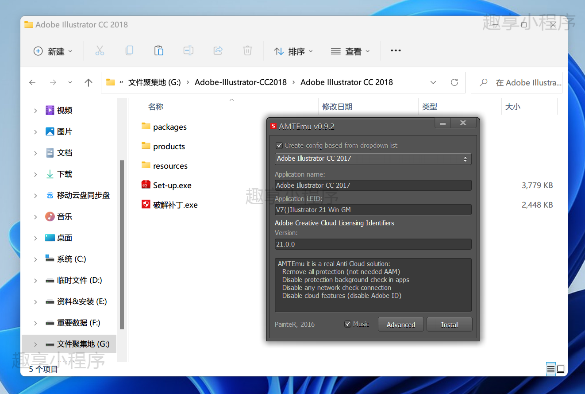The width and height of the screenshot is (585, 394).
Task: Click the AMTEmu title bar app icon
Action: [274, 127]
